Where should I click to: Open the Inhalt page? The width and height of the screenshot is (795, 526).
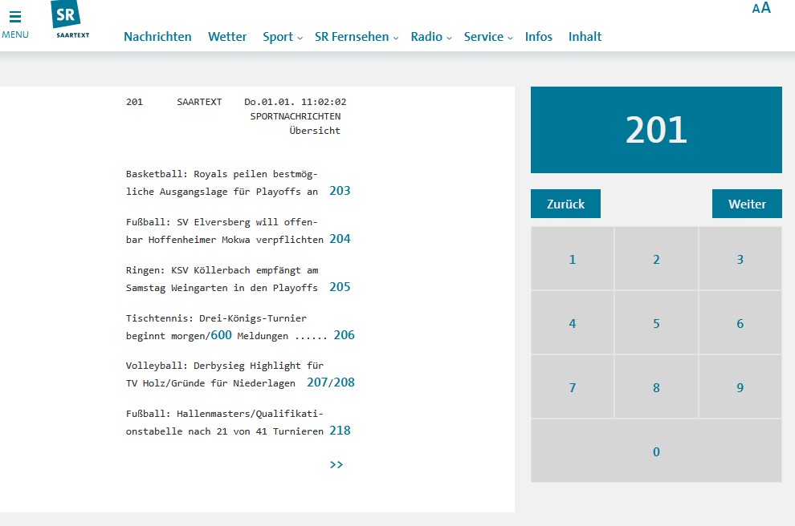click(585, 37)
